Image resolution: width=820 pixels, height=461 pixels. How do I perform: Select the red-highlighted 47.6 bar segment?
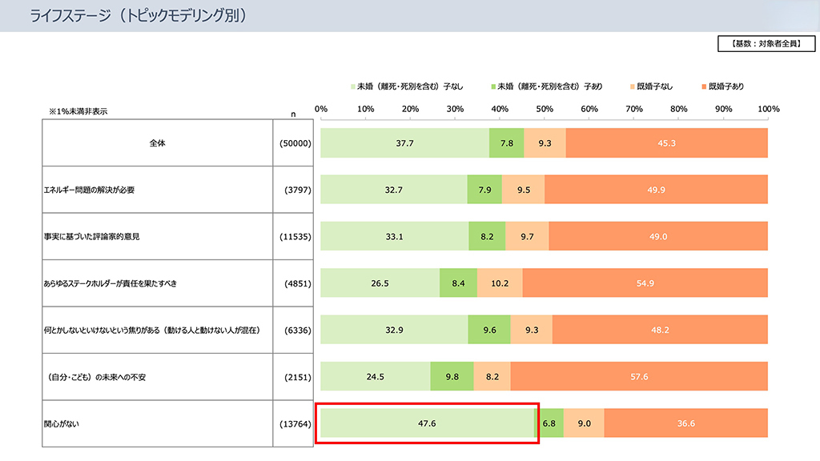[x=427, y=423]
